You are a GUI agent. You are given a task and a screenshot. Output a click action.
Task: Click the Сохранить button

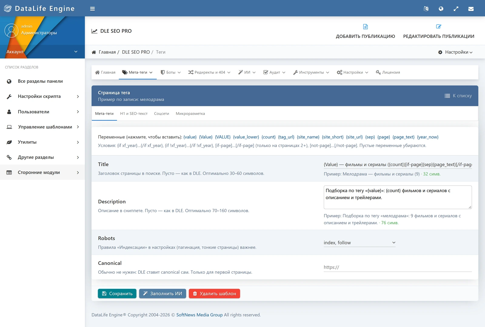pos(117,294)
